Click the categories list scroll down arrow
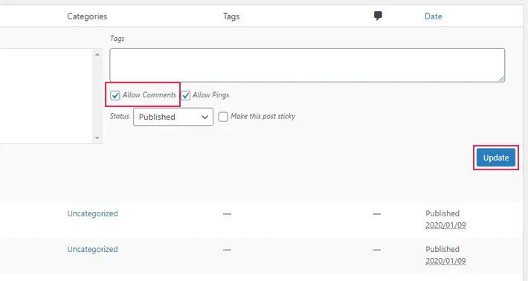 [97, 138]
